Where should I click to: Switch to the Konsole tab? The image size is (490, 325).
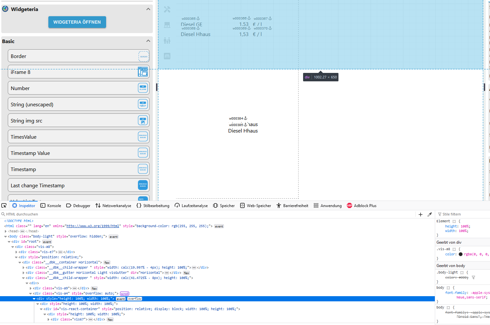51,206
